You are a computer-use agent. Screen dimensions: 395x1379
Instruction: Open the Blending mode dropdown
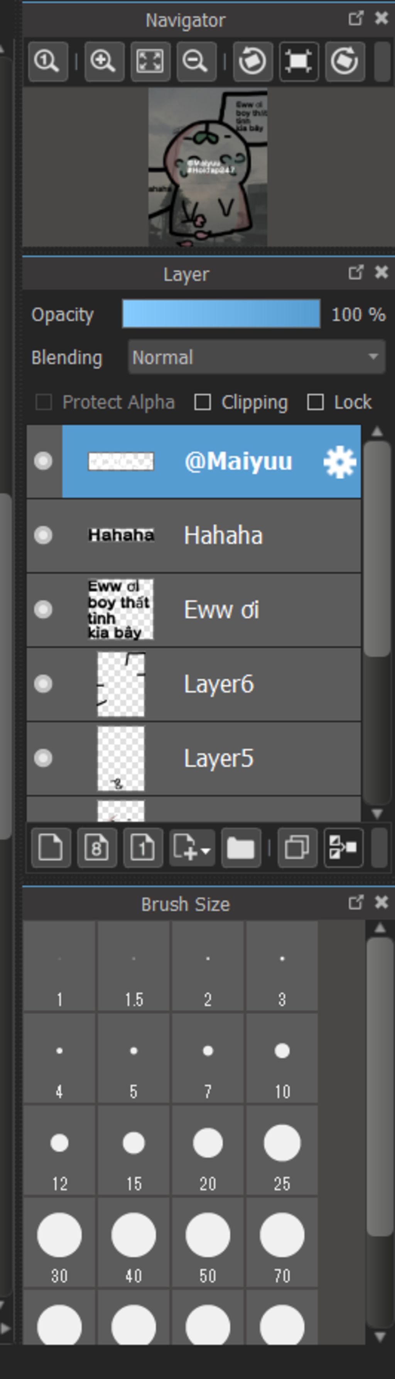pyautogui.click(x=257, y=357)
